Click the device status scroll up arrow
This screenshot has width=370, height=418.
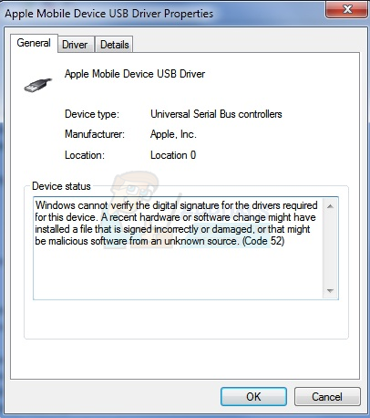pyautogui.click(x=330, y=206)
